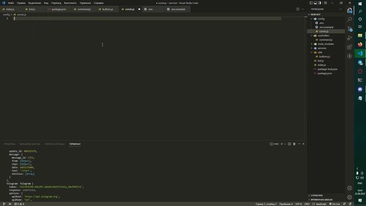Change CRLF line ending in status bar

coord(307,204)
